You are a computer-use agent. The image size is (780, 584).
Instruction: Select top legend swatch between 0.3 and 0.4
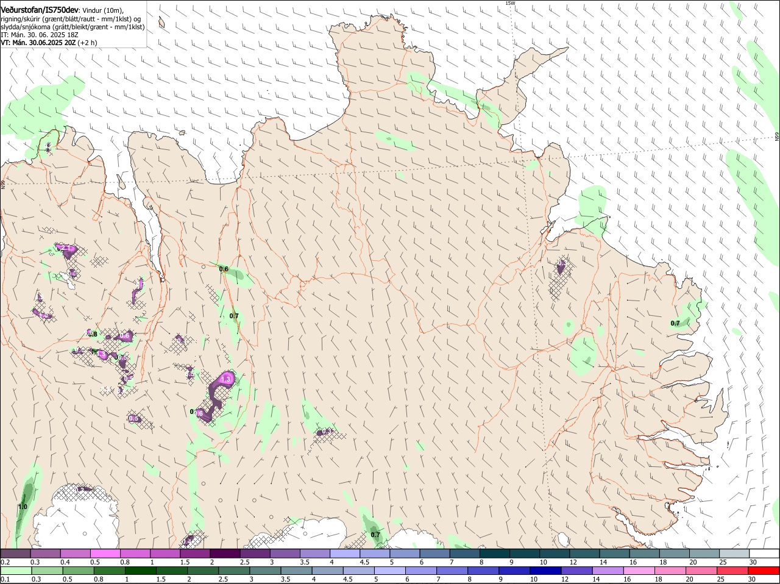click(45, 553)
